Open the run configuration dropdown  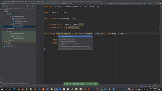tap(126, 4)
